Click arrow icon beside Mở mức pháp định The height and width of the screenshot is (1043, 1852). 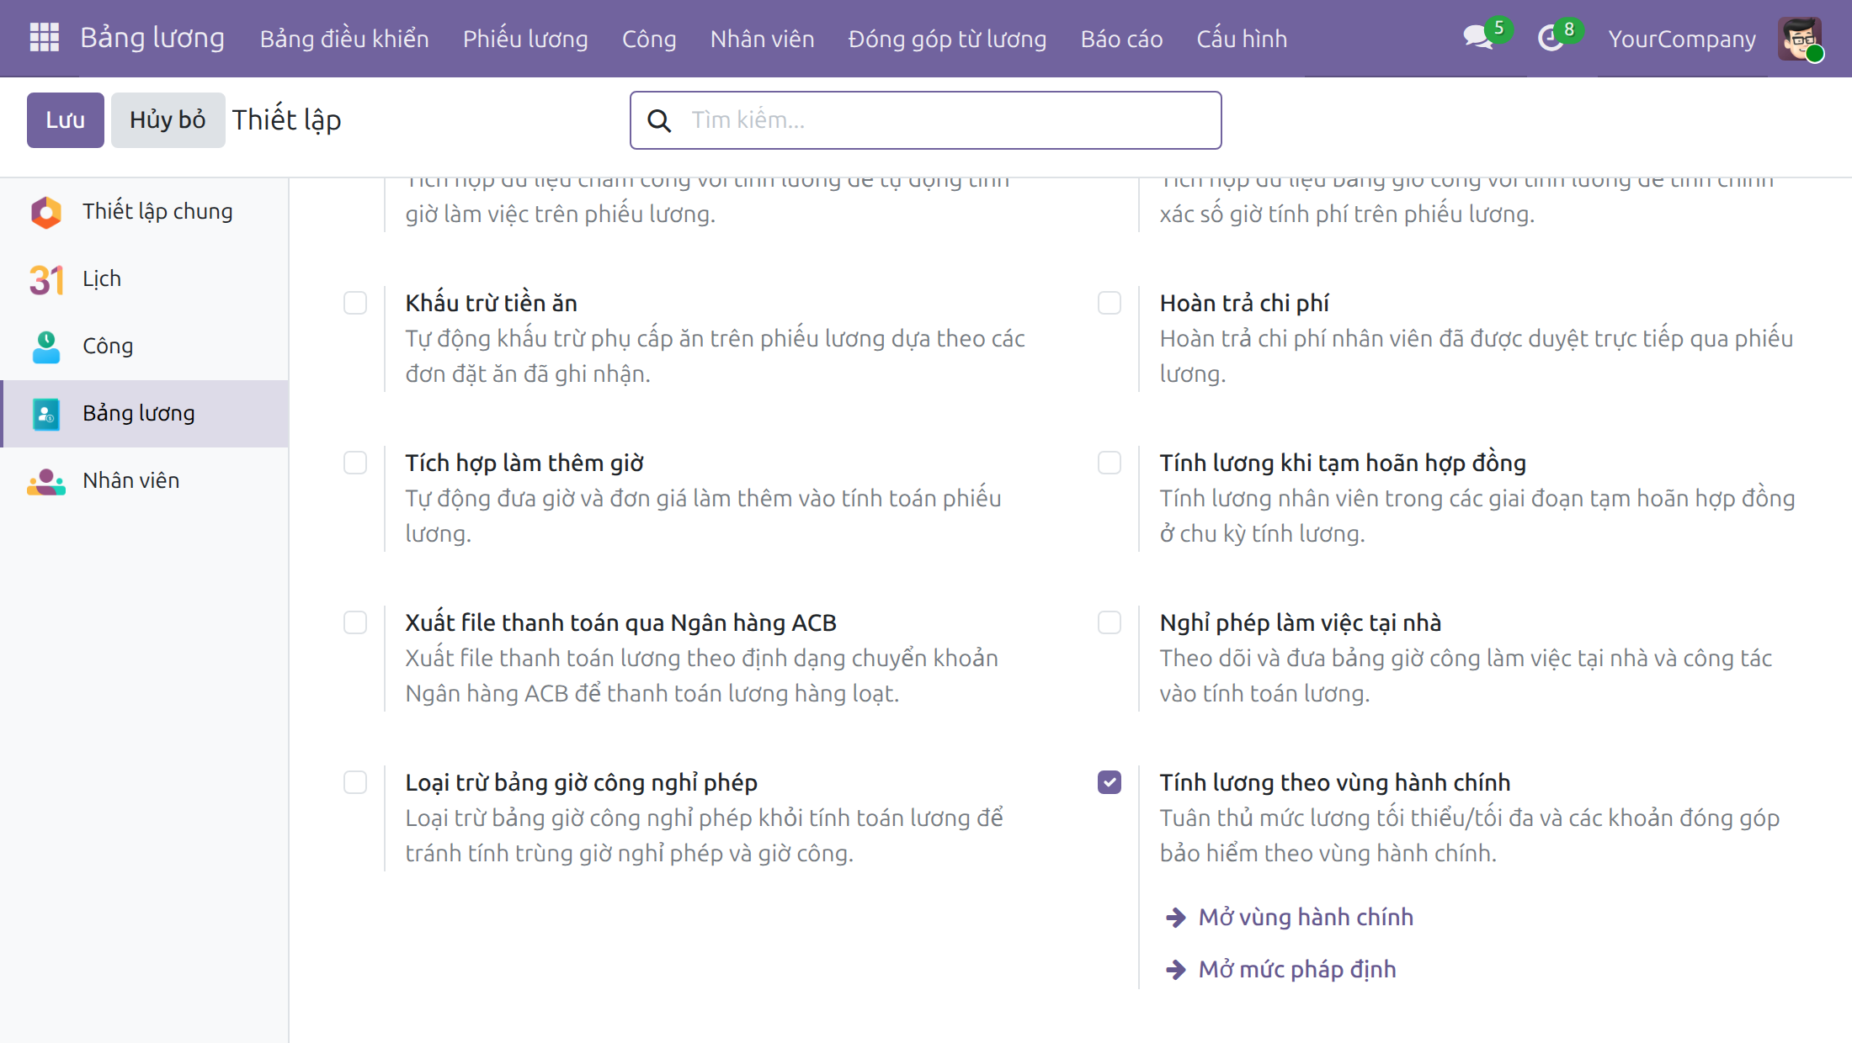pos(1175,970)
